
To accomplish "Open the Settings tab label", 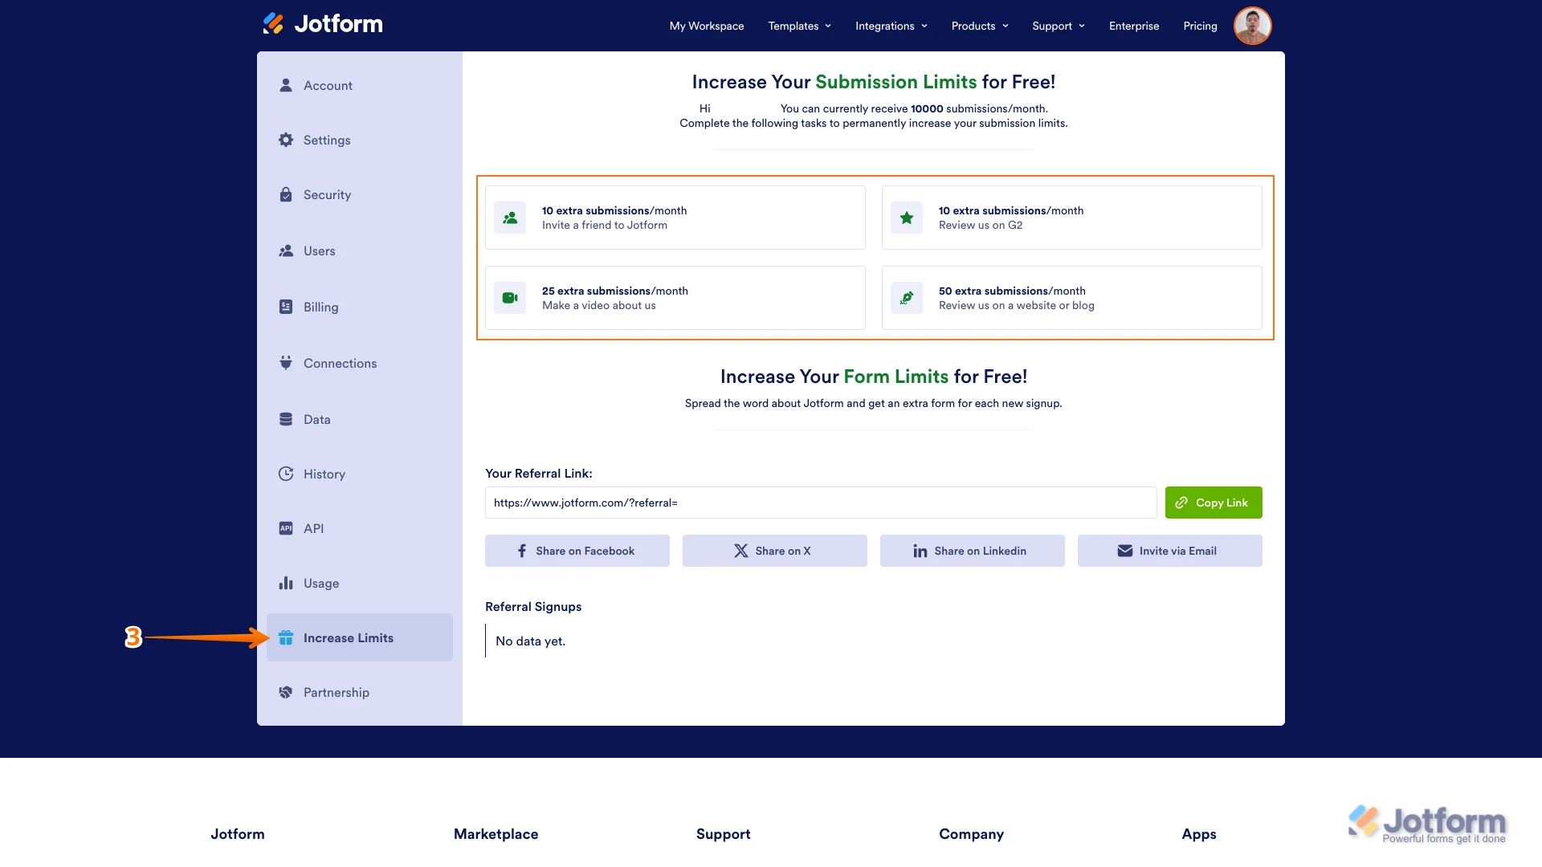I will (x=327, y=140).
